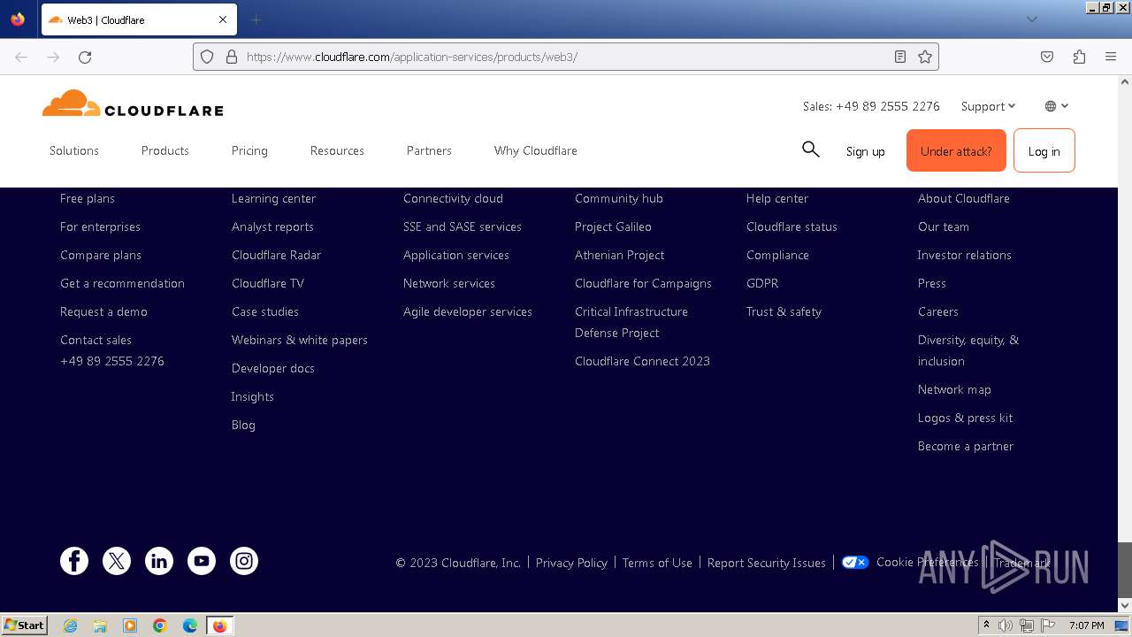The width and height of the screenshot is (1132, 637).
Task: Open Cloudflare LinkedIn icon
Action: click(x=159, y=561)
